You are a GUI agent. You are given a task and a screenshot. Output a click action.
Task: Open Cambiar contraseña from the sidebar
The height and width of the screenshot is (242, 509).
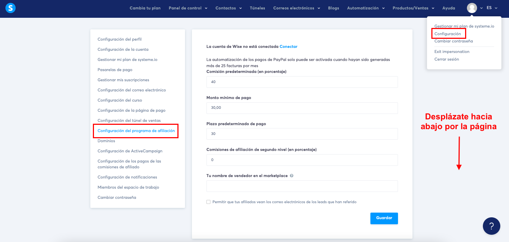coord(117,197)
